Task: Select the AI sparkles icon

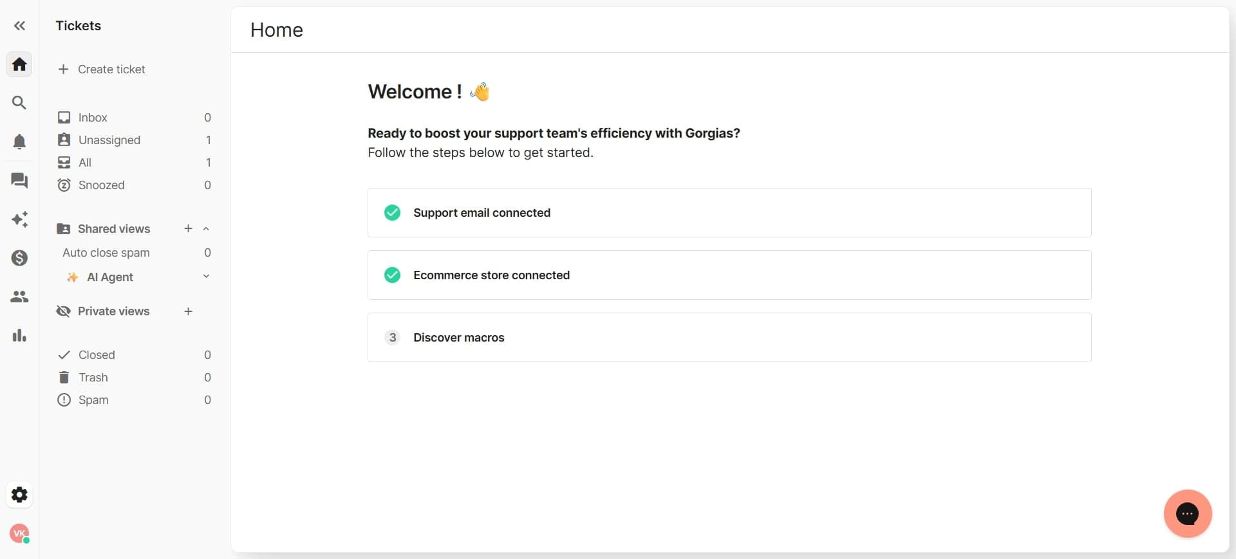Action: 19,219
